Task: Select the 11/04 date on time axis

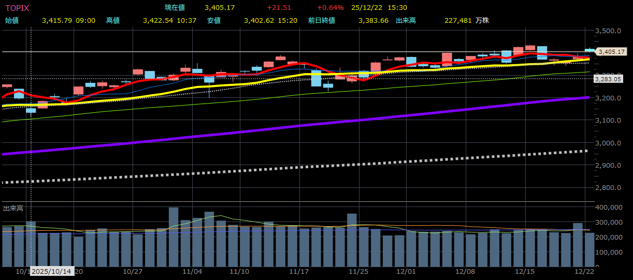Action: [192, 271]
